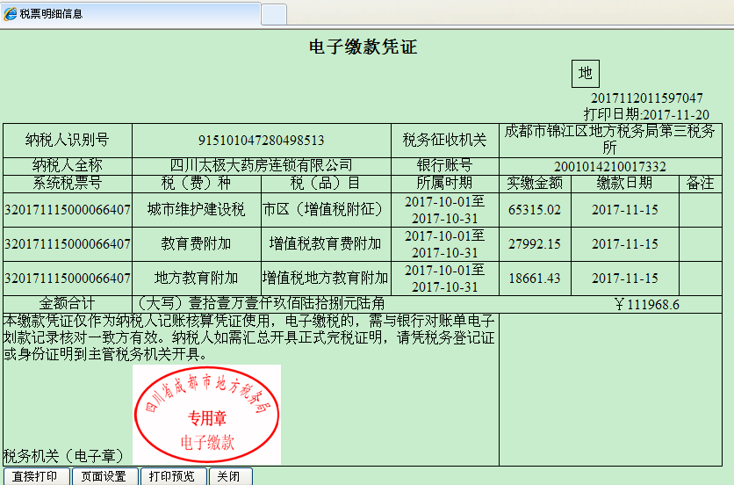The width and height of the screenshot is (734, 485).
Task: Click the 市区（增值税附征） cell
Action: (326, 210)
